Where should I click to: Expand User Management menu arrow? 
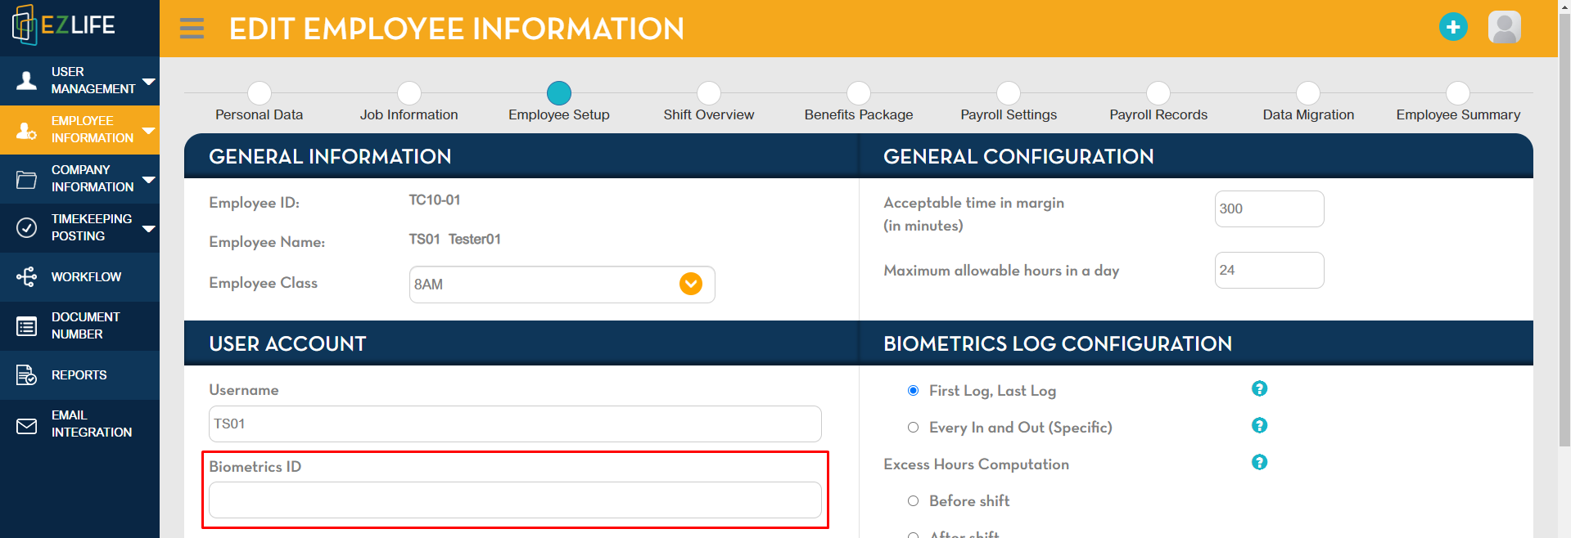[x=149, y=81]
